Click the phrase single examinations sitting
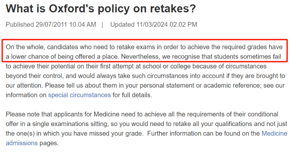Screen dimensions: 291x152 tap(70, 124)
